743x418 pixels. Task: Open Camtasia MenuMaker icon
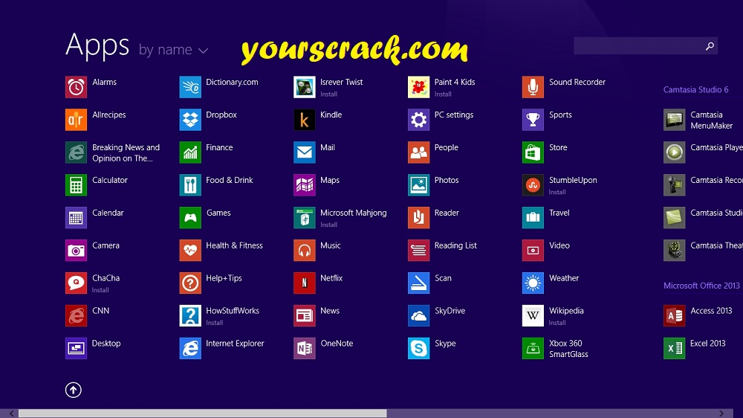click(x=675, y=120)
